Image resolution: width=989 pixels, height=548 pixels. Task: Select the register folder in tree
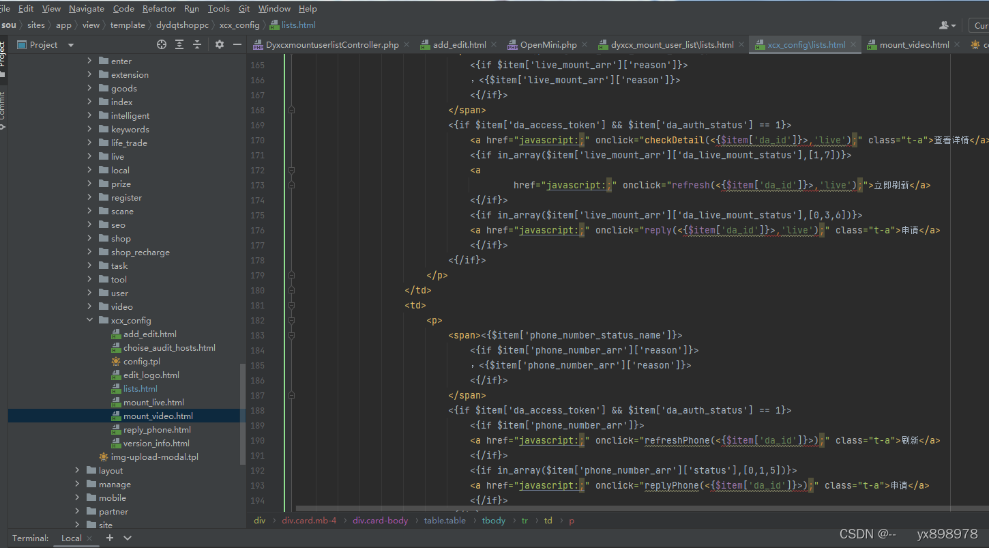click(x=126, y=197)
